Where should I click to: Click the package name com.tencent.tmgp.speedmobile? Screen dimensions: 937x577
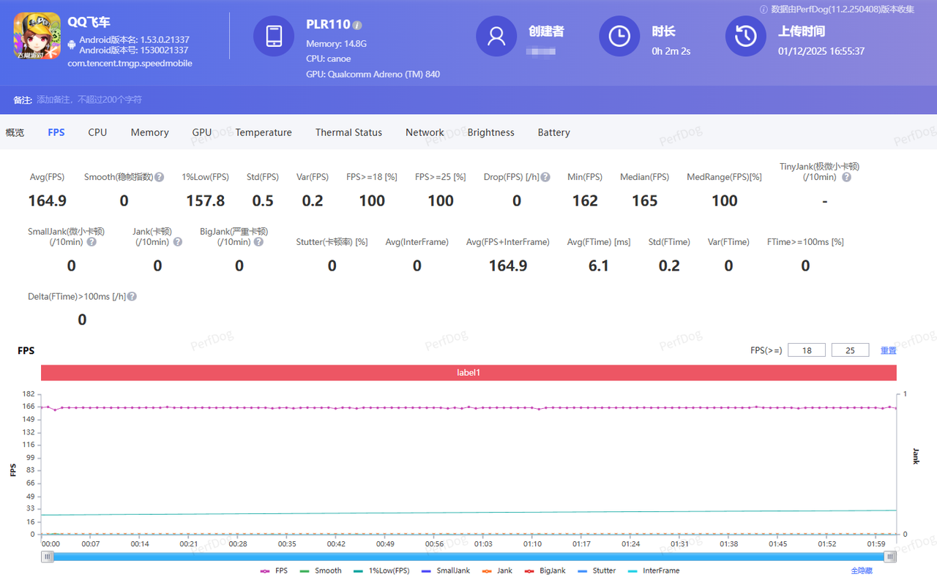(x=130, y=64)
